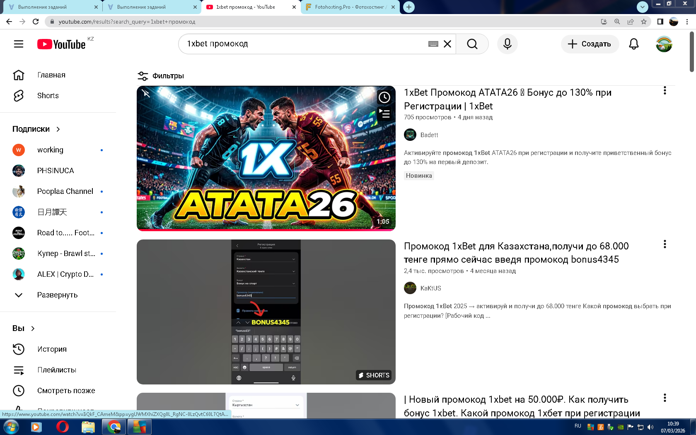
Task: Open more options for bonus4345 video
Action: (665, 244)
